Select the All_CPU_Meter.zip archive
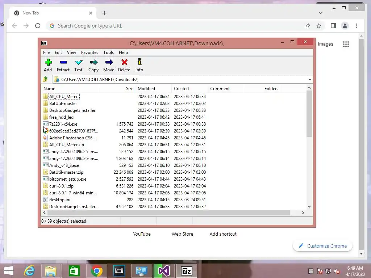Image resolution: width=371 pixels, height=278 pixels. tap(67, 145)
